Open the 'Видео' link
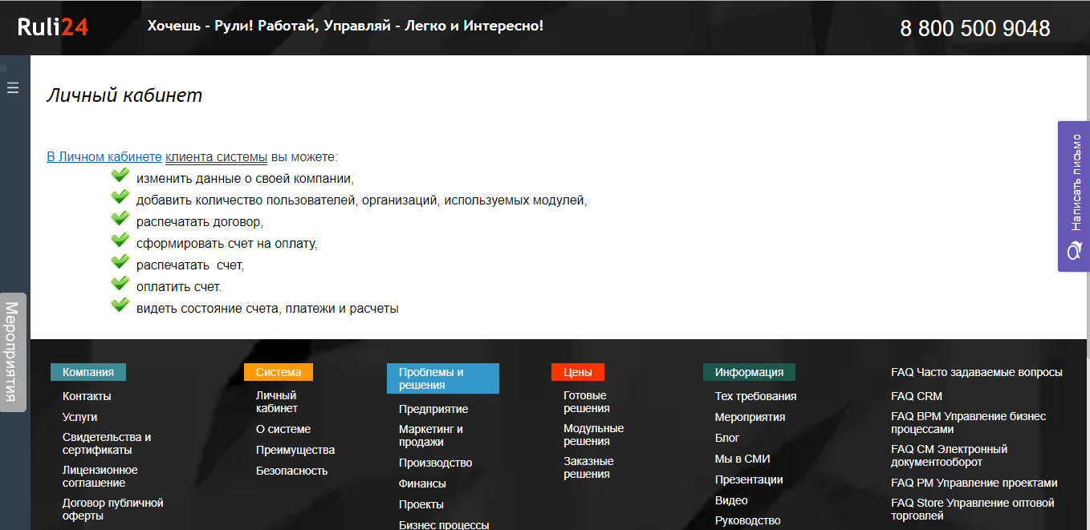The width and height of the screenshot is (1090, 530). 731,500
